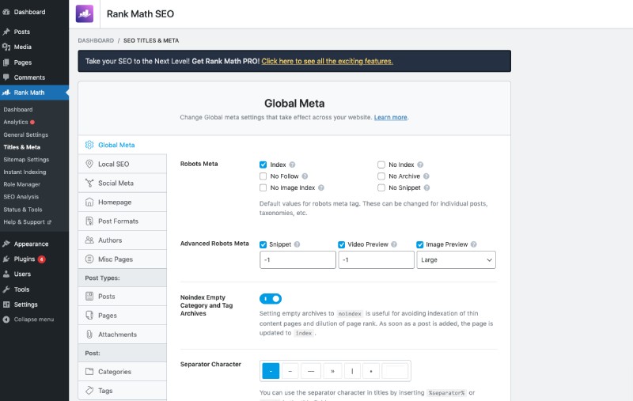The height and width of the screenshot is (401, 633).
Task: Click the Media icon in the sidebar
Action: click(6, 47)
